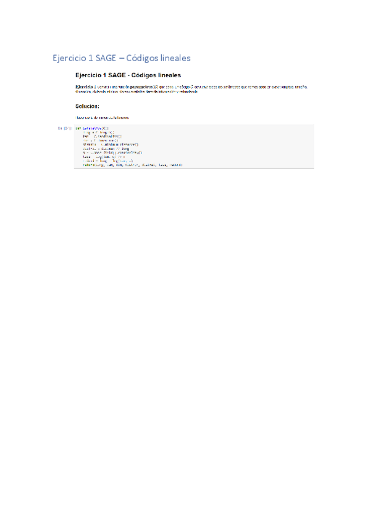Click the second code line inside the cell
Screen dimensions: 370x524
pos(98,132)
